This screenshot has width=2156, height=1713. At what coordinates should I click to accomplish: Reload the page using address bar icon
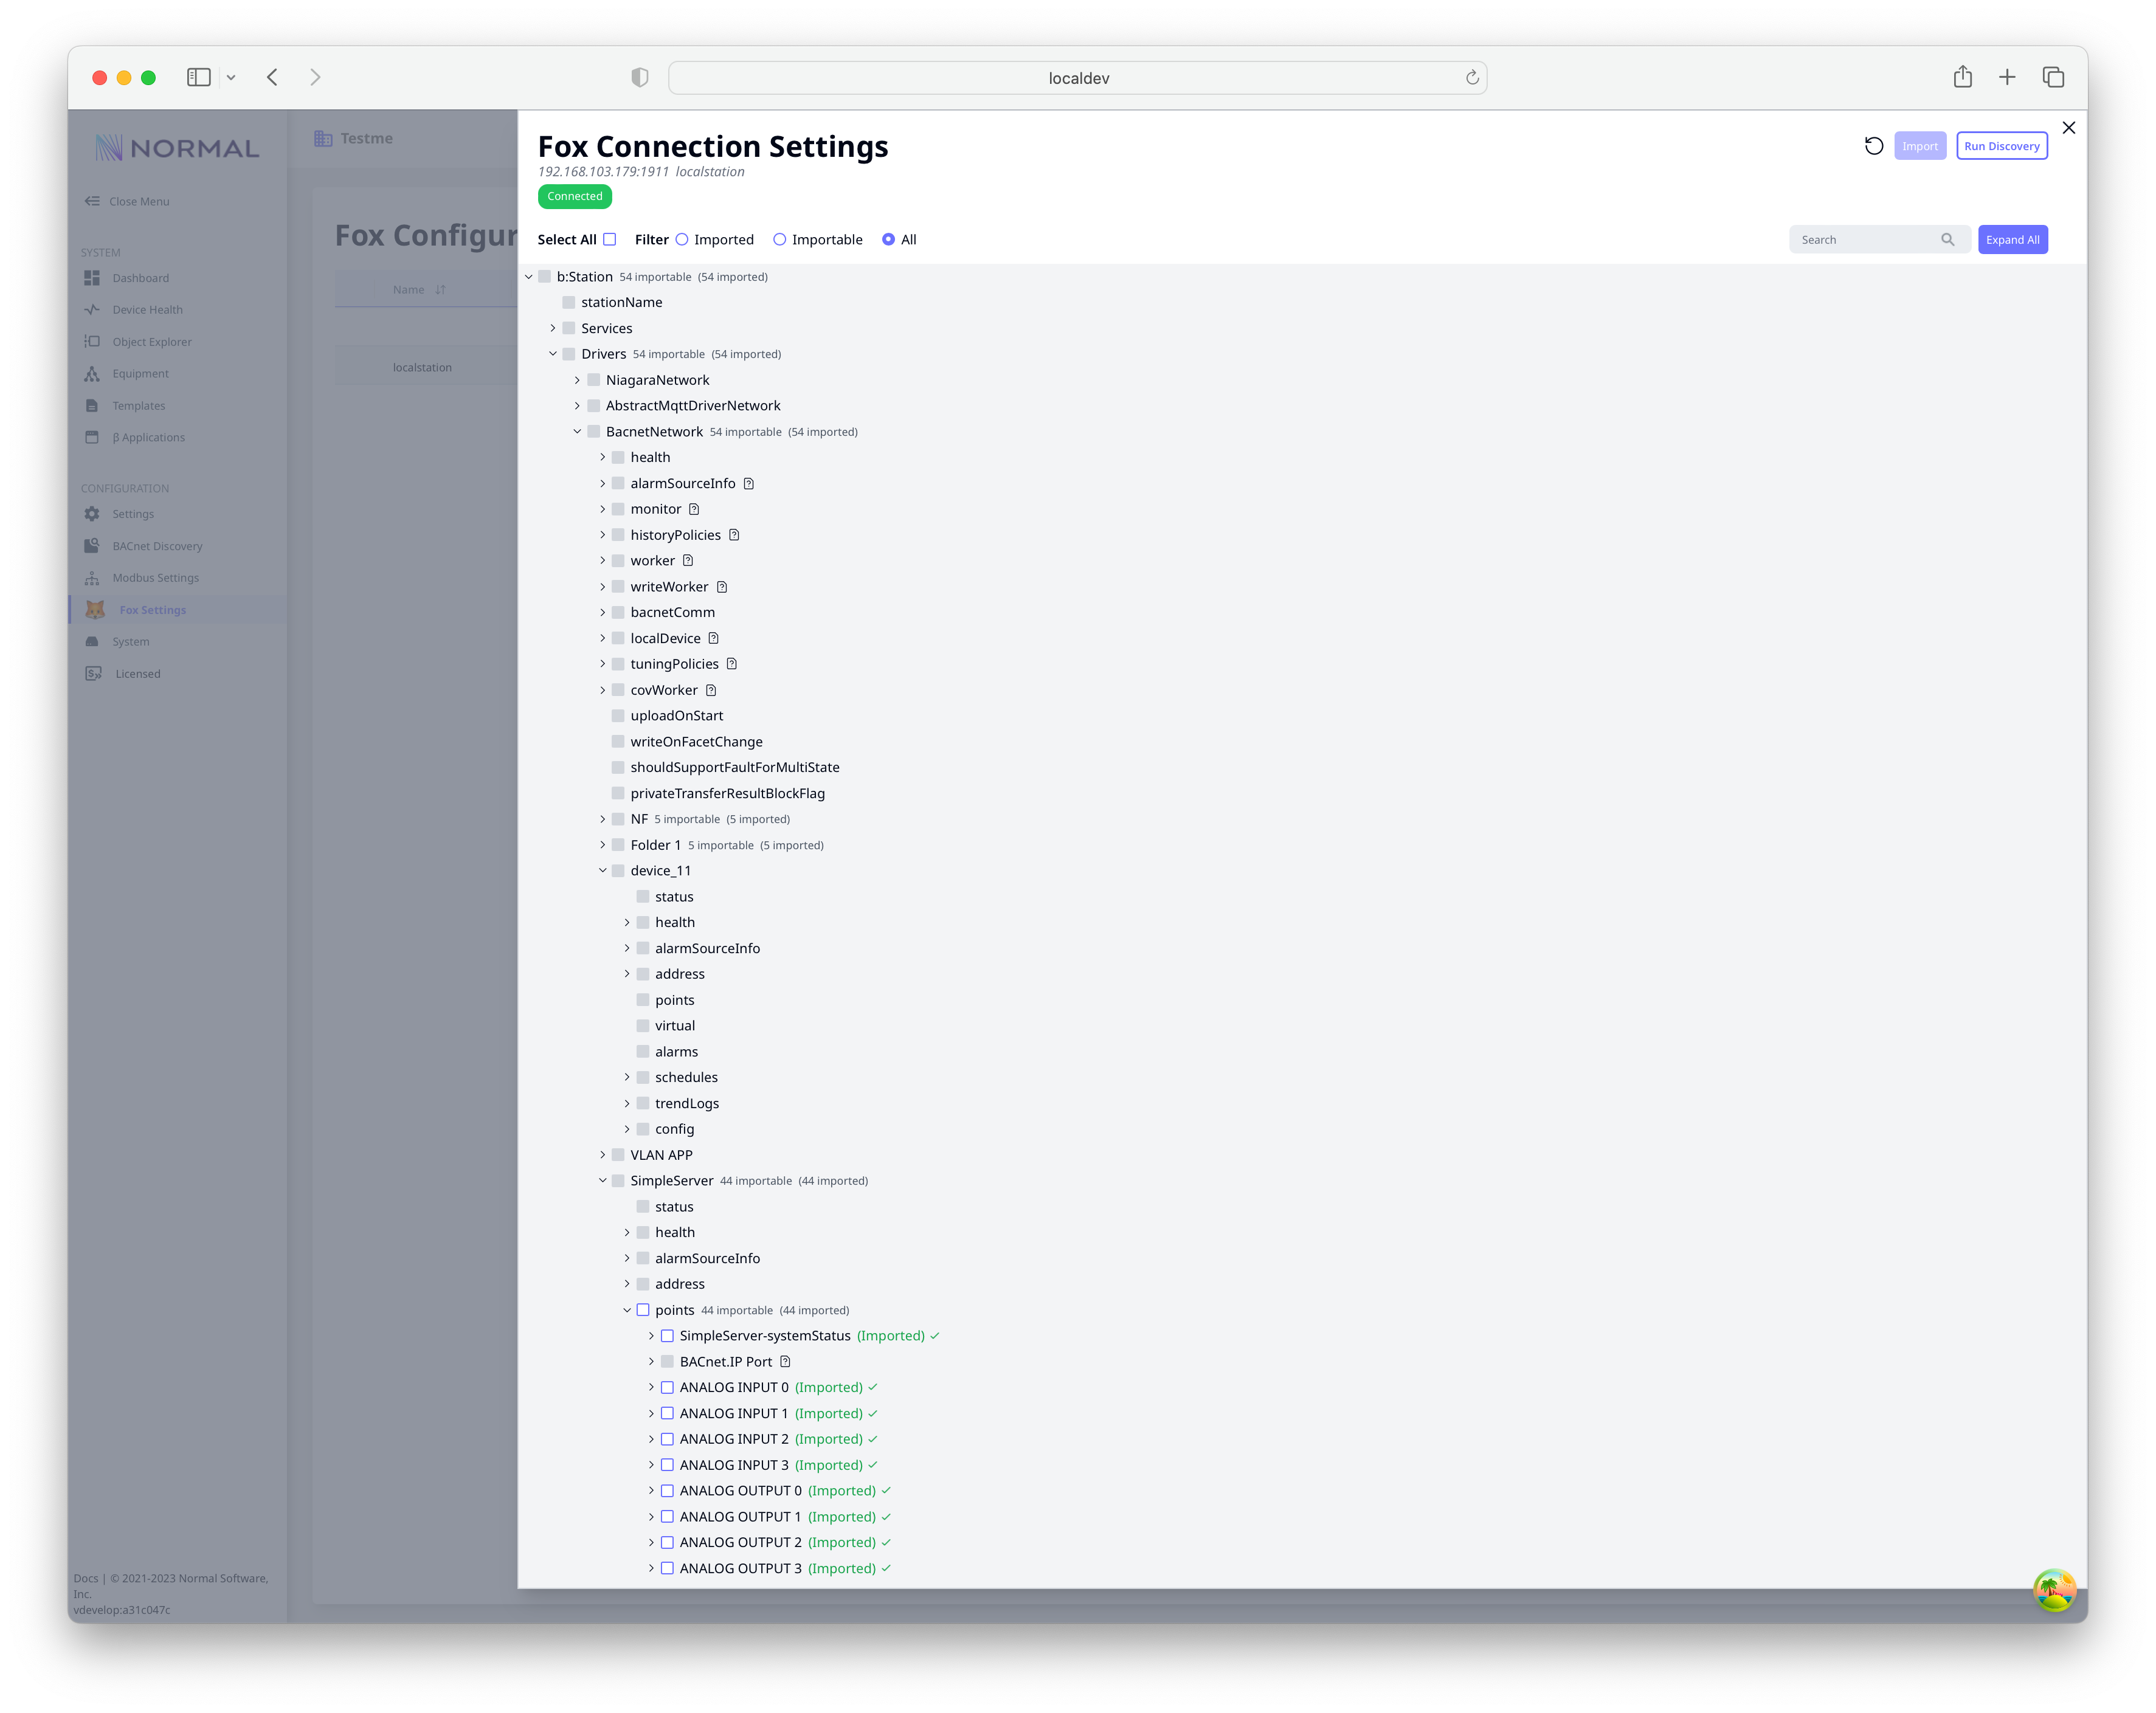(x=1472, y=77)
